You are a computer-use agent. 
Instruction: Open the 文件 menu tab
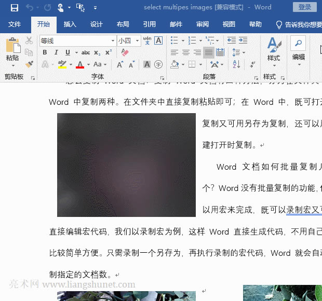pyautogui.click(x=15, y=24)
